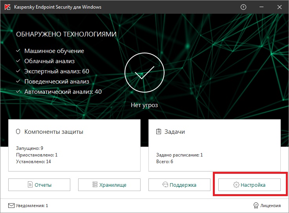Click the Приостановлено: 1 text
The image size is (289, 213).
click(37, 155)
